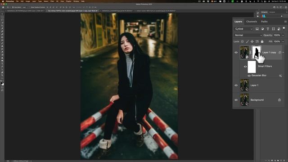288x162 pixels.
Task: Click the Fill 100% value field
Action: tap(277, 42)
